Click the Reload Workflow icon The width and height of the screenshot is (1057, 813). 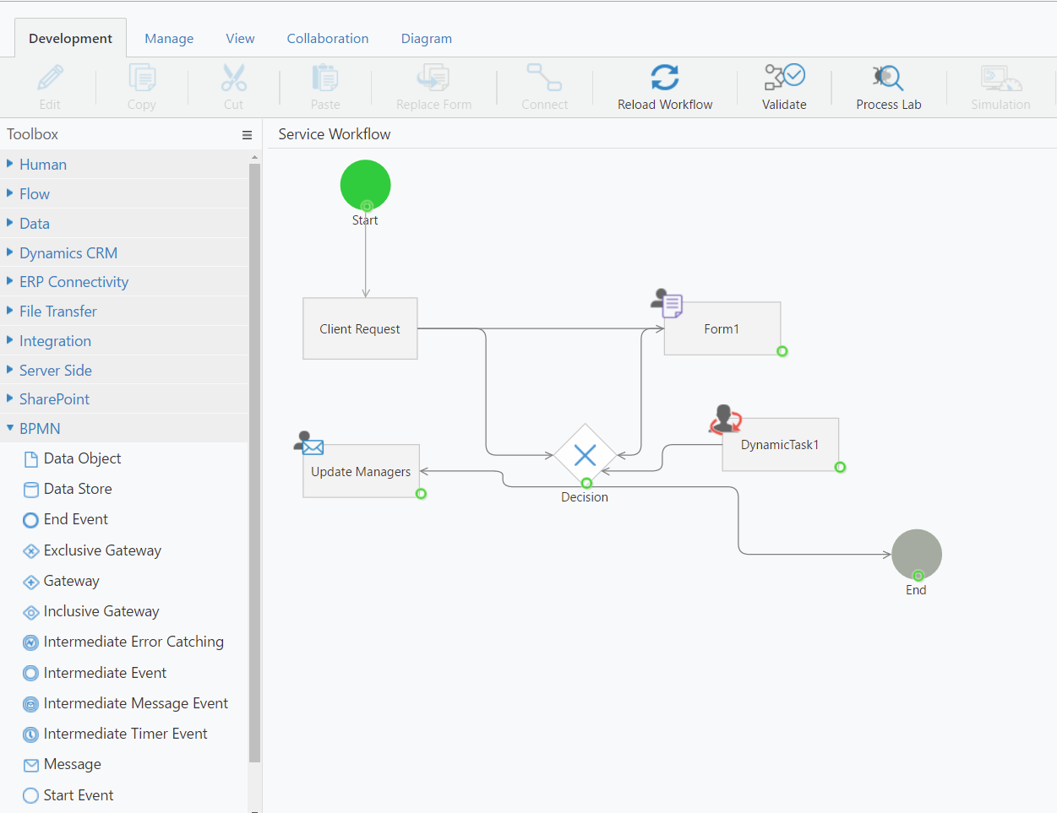click(665, 78)
